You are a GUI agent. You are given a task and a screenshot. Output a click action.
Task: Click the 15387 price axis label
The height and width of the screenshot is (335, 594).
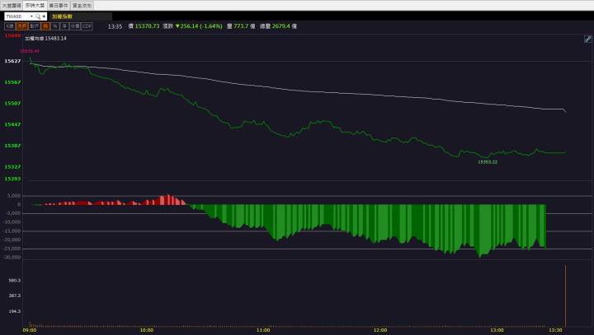[12, 146]
